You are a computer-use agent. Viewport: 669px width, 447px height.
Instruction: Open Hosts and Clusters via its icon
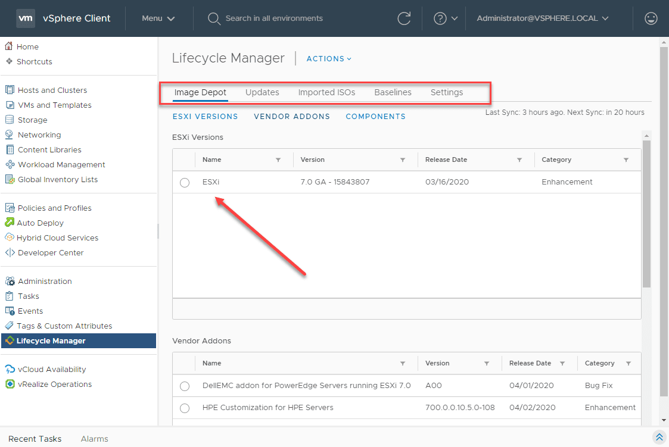[10, 90]
